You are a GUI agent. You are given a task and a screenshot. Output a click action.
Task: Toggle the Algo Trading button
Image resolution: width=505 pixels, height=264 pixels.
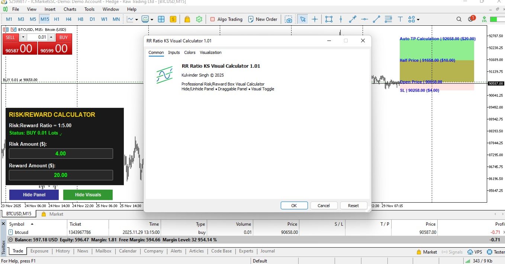[x=226, y=19]
